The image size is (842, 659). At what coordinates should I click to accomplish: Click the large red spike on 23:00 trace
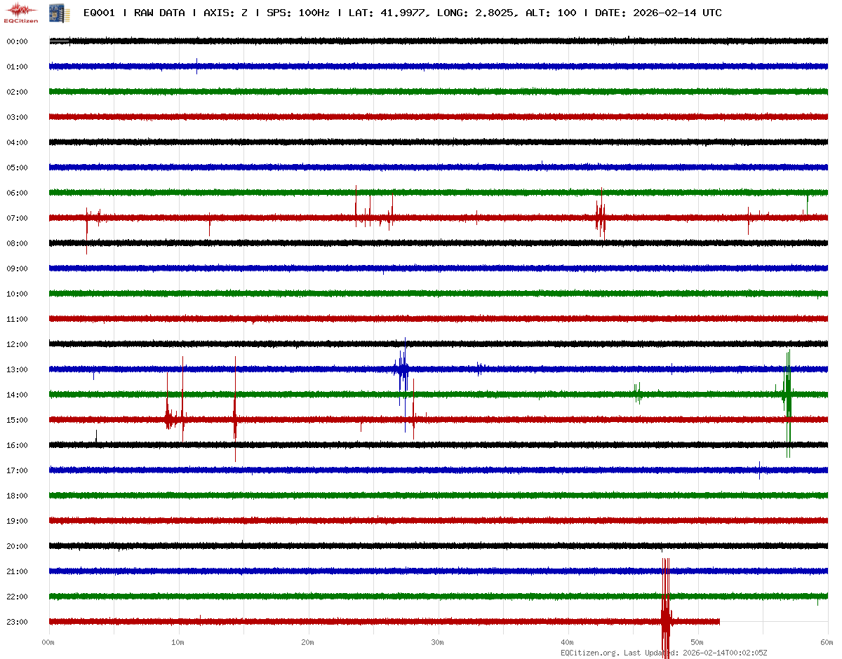(x=665, y=617)
